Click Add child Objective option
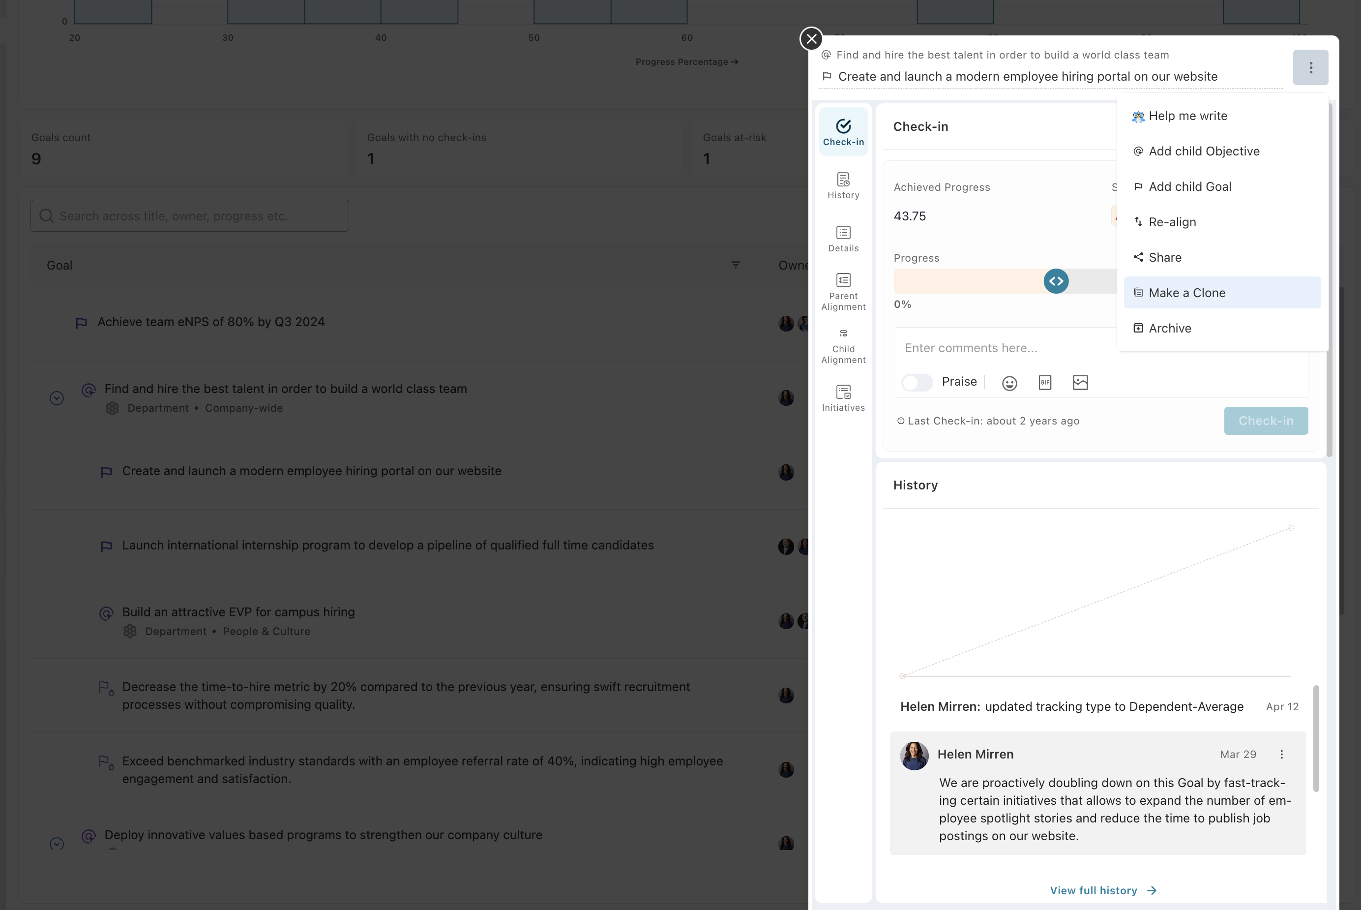 (1204, 151)
